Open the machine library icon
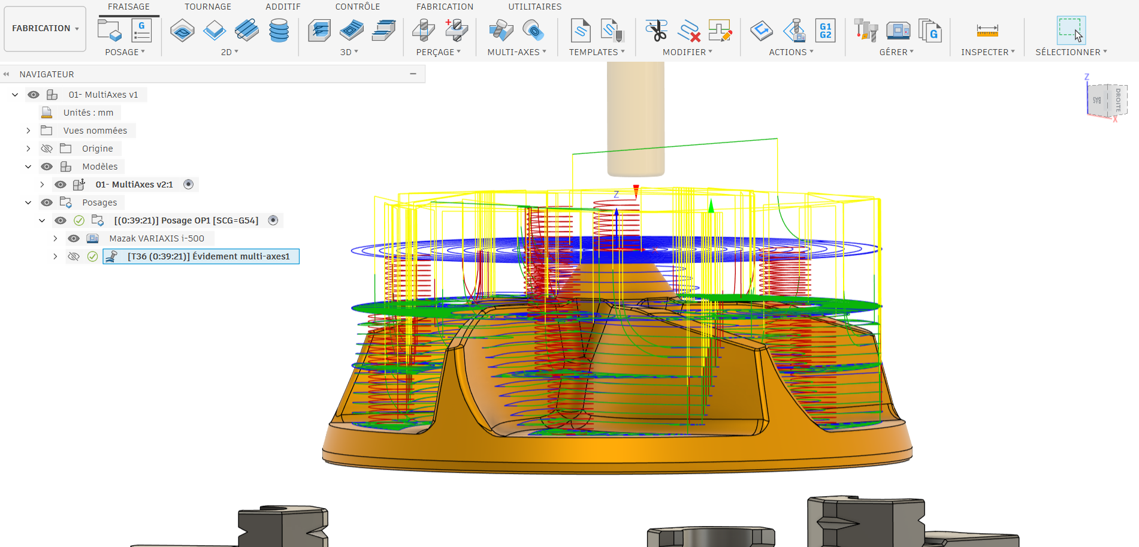 tap(898, 30)
